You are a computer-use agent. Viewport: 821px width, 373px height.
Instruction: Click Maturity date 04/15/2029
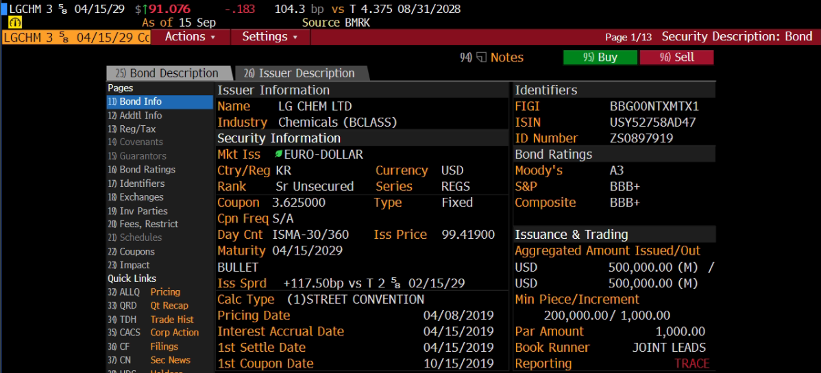[x=307, y=250]
